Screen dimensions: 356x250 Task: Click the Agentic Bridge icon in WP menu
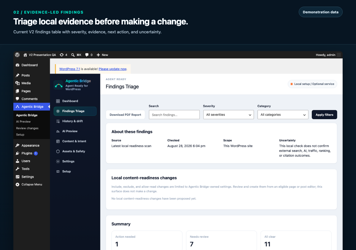tap(18, 107)
